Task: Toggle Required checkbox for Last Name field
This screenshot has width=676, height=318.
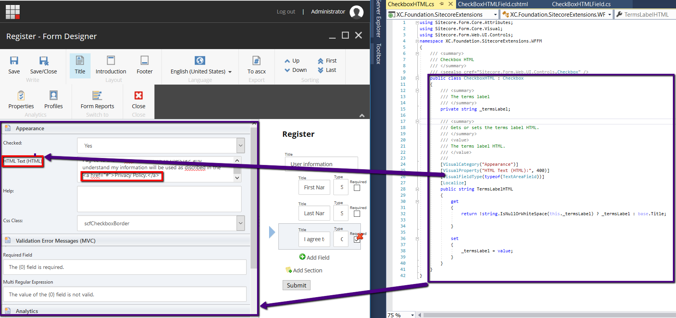Action: tap(357, 214)
